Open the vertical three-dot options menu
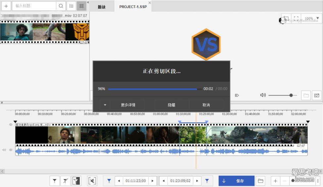 (x=318, y=181)
